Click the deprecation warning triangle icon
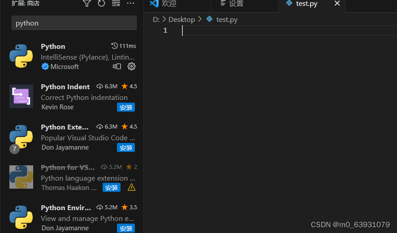397x233 pixels. pyautogui.click(x=131, y=187)
